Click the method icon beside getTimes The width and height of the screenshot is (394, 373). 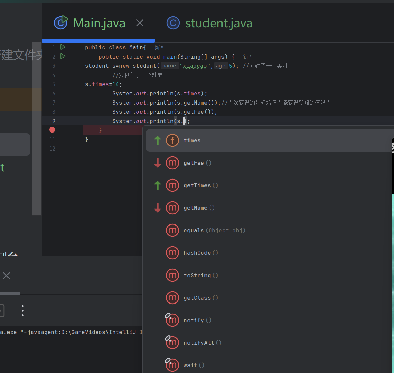pos(173,185)
